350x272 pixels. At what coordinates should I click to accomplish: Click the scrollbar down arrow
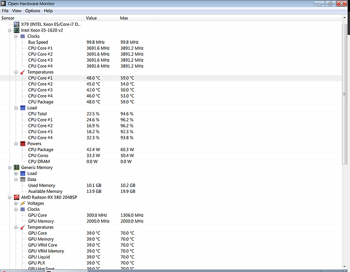(x=345, y=267)
